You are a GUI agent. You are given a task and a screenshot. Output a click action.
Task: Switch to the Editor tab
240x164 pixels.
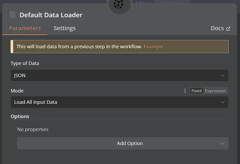142,3
